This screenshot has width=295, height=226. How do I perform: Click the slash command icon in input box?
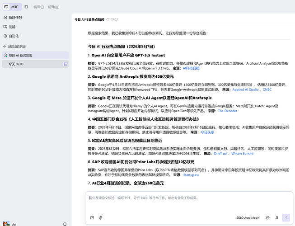point(92,218)
